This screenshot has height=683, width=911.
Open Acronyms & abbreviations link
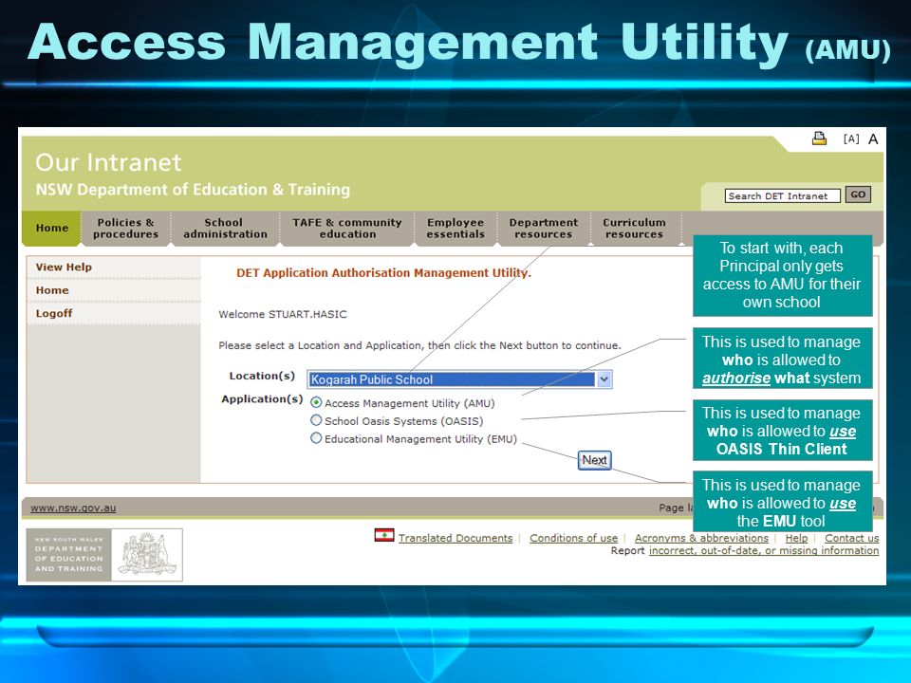[701, 538]
